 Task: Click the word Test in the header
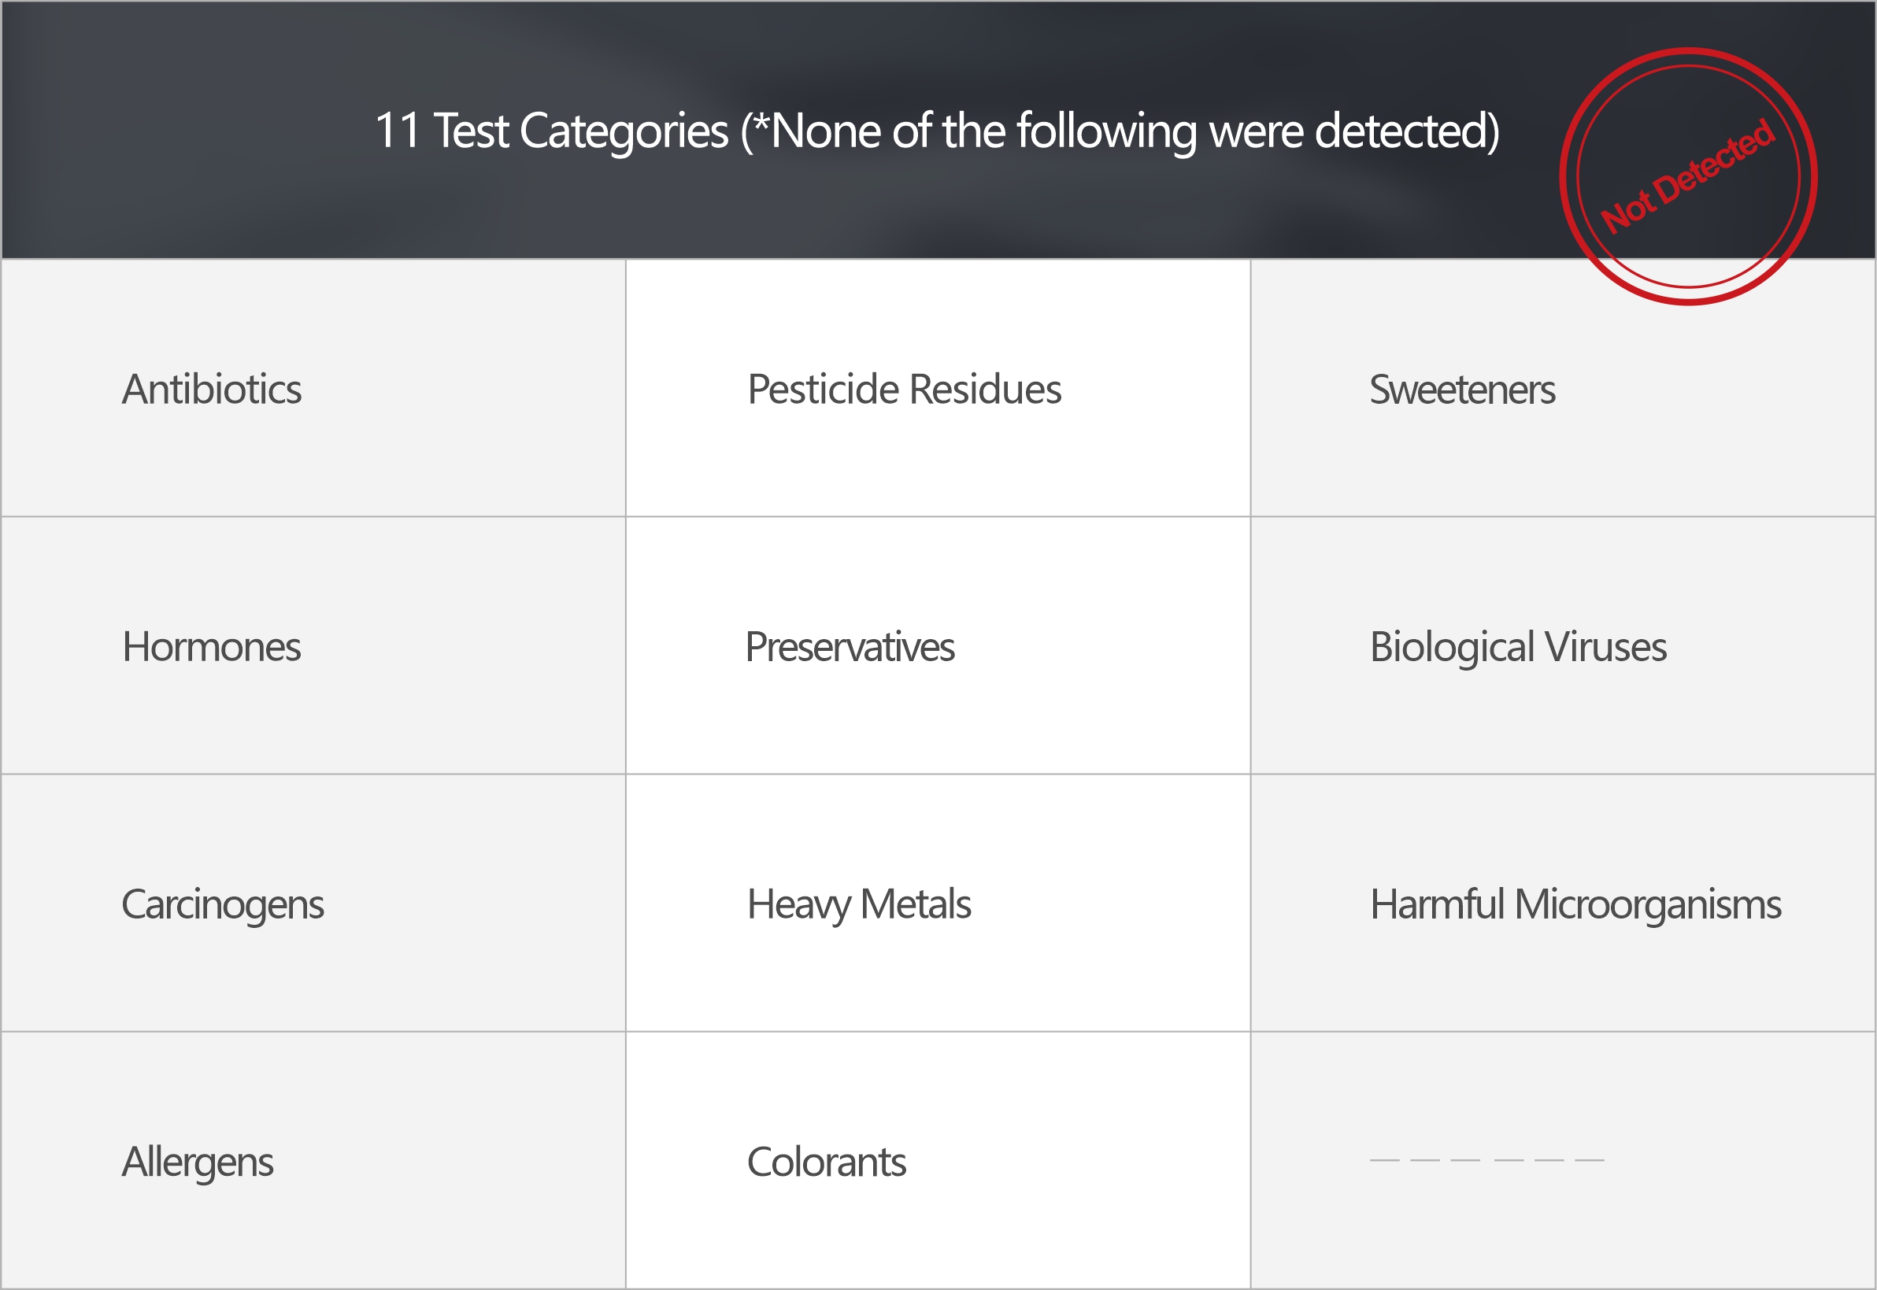pos(471,131)
